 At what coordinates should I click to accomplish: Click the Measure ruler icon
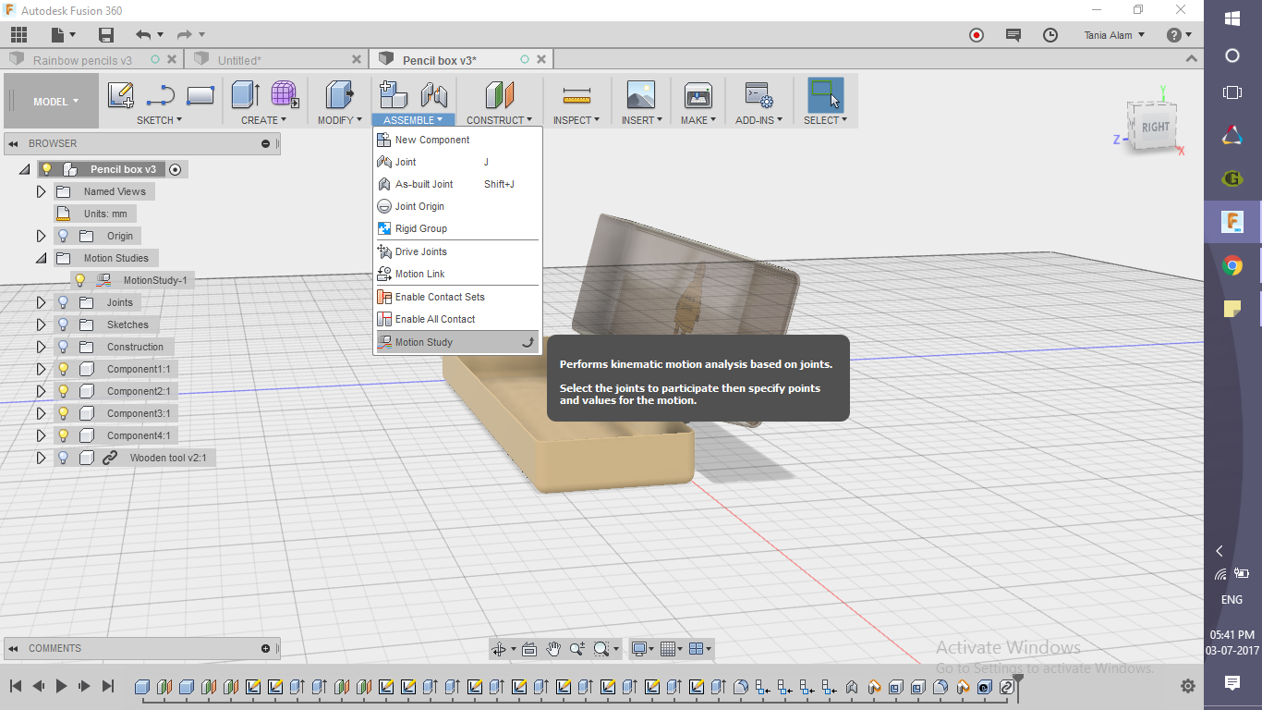[576, 95]
